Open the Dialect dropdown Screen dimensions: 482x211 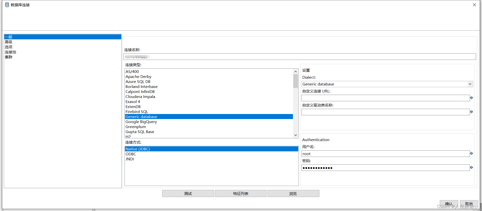[x=470, y=84]
